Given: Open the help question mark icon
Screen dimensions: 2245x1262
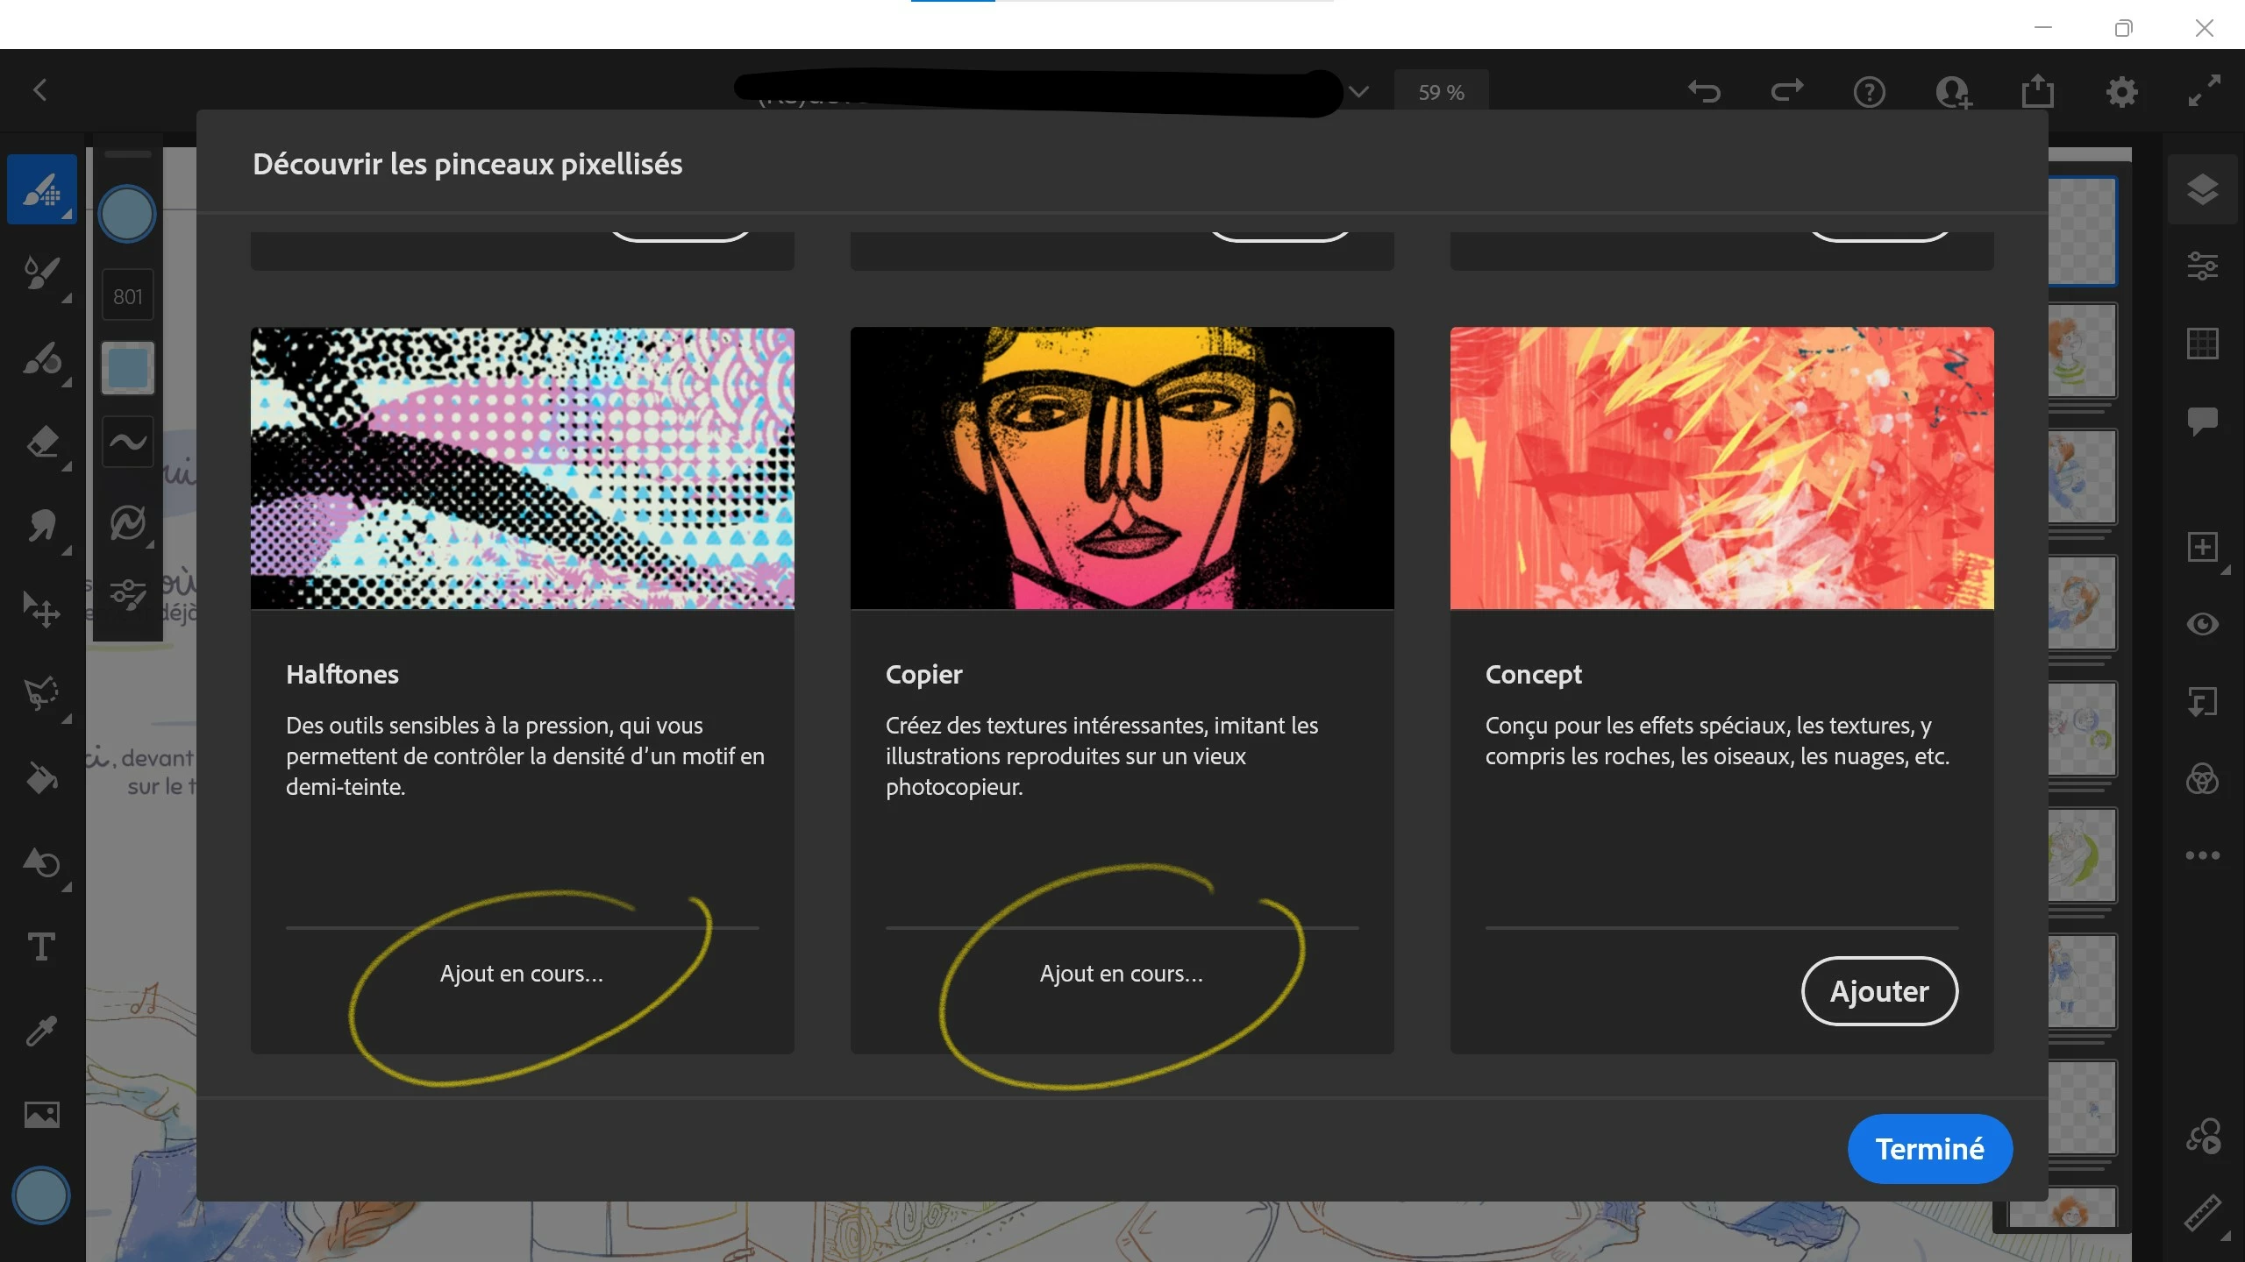Looking at the screenshot, I should tap(1869, 91).
